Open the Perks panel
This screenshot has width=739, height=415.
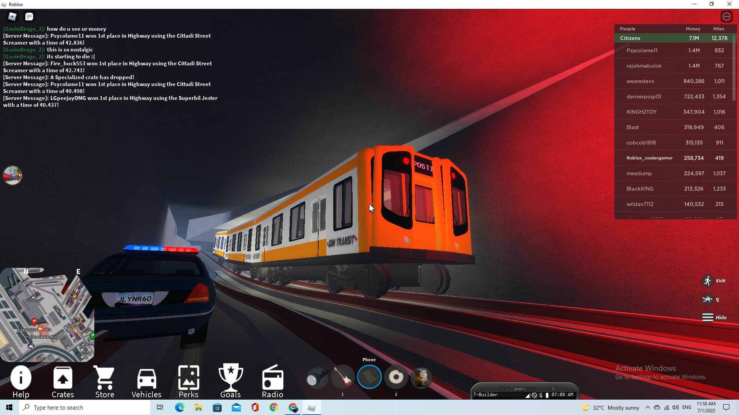(x=188, y=381)
